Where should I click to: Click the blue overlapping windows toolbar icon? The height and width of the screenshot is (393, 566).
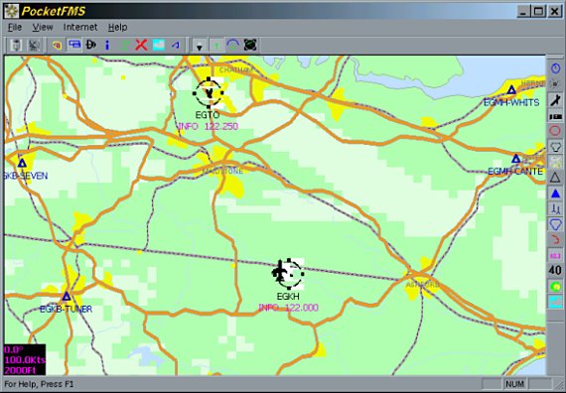(74, 45)
